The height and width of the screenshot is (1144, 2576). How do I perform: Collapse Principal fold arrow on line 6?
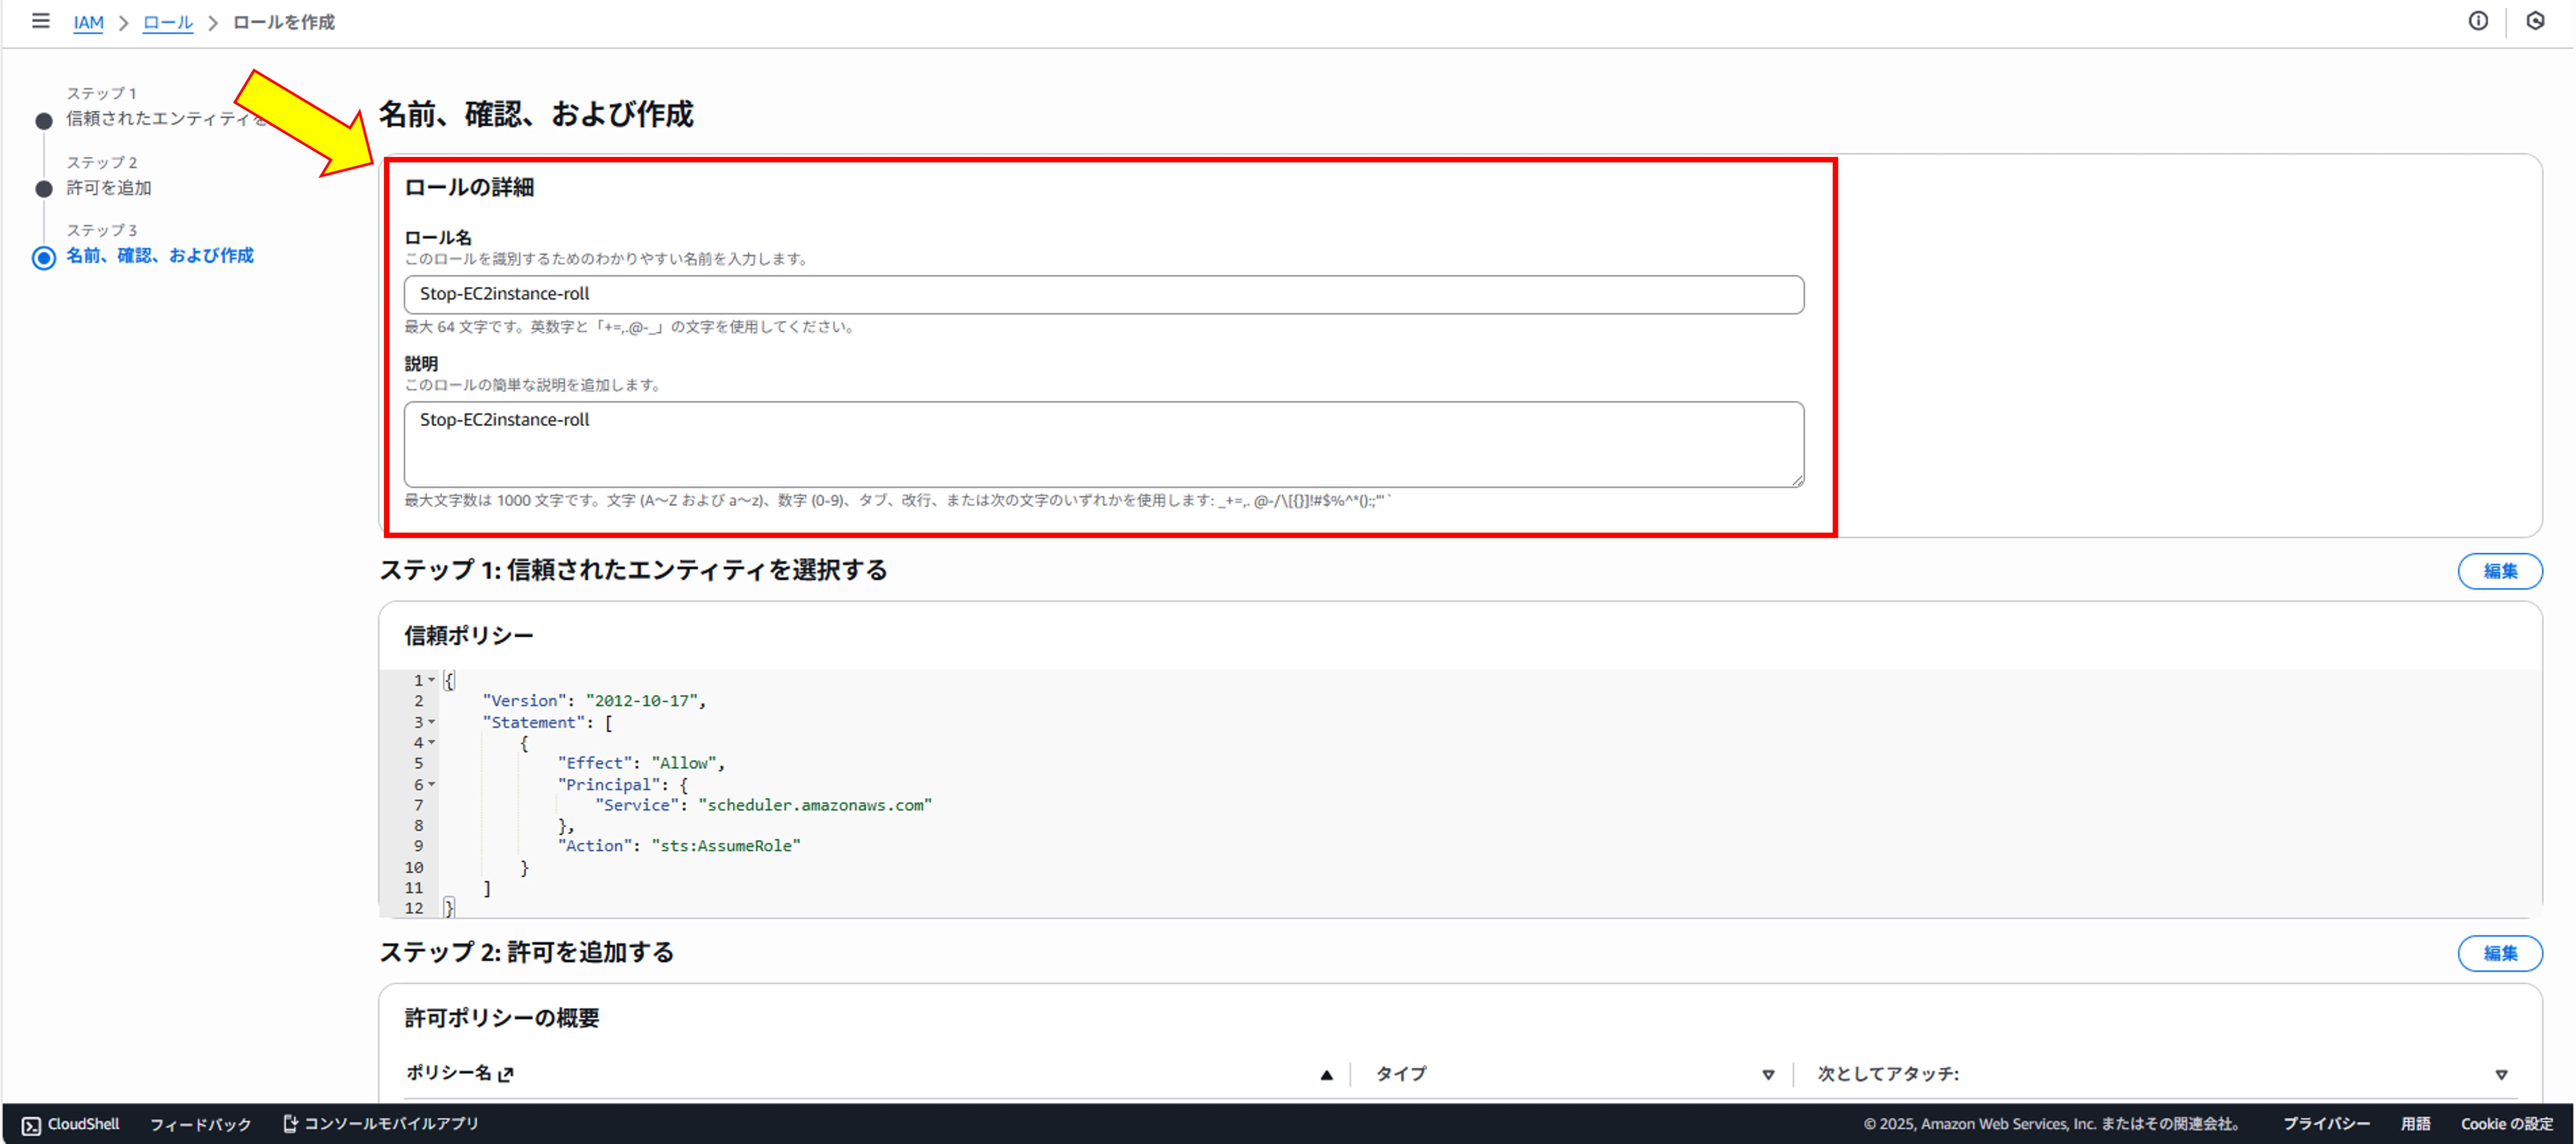(x=432, y=784)
